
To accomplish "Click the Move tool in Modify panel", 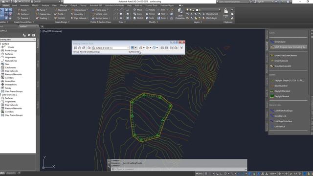I will point(138,10).
